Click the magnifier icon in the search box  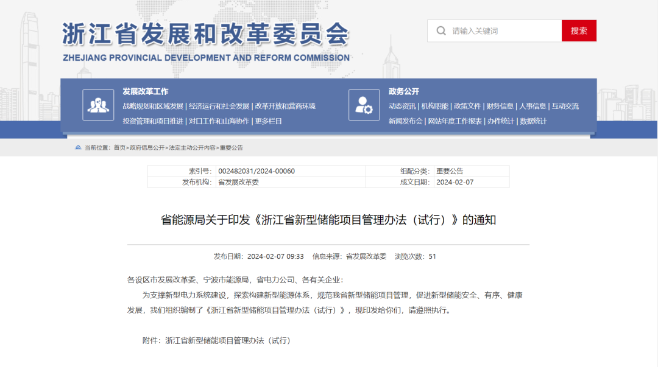tap(440, 31)
